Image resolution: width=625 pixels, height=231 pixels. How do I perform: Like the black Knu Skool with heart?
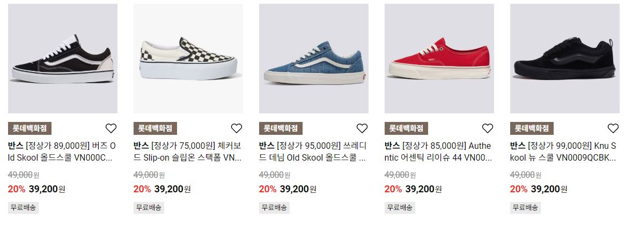(x=613, y=128)
